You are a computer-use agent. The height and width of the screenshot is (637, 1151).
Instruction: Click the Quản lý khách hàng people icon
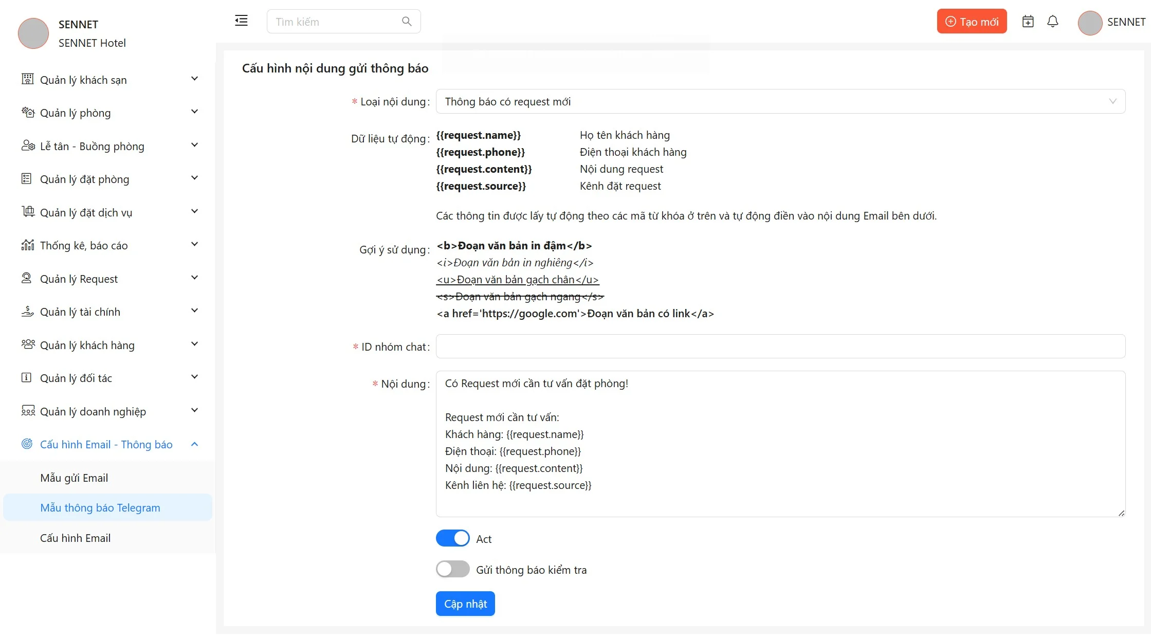pos(27,344)
